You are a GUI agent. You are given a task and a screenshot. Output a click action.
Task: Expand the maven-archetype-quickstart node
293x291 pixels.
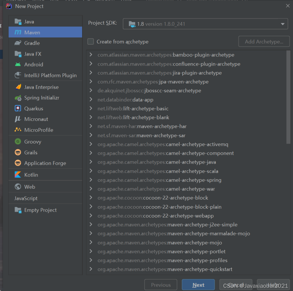pyautogui.click(x=91, y=269)
